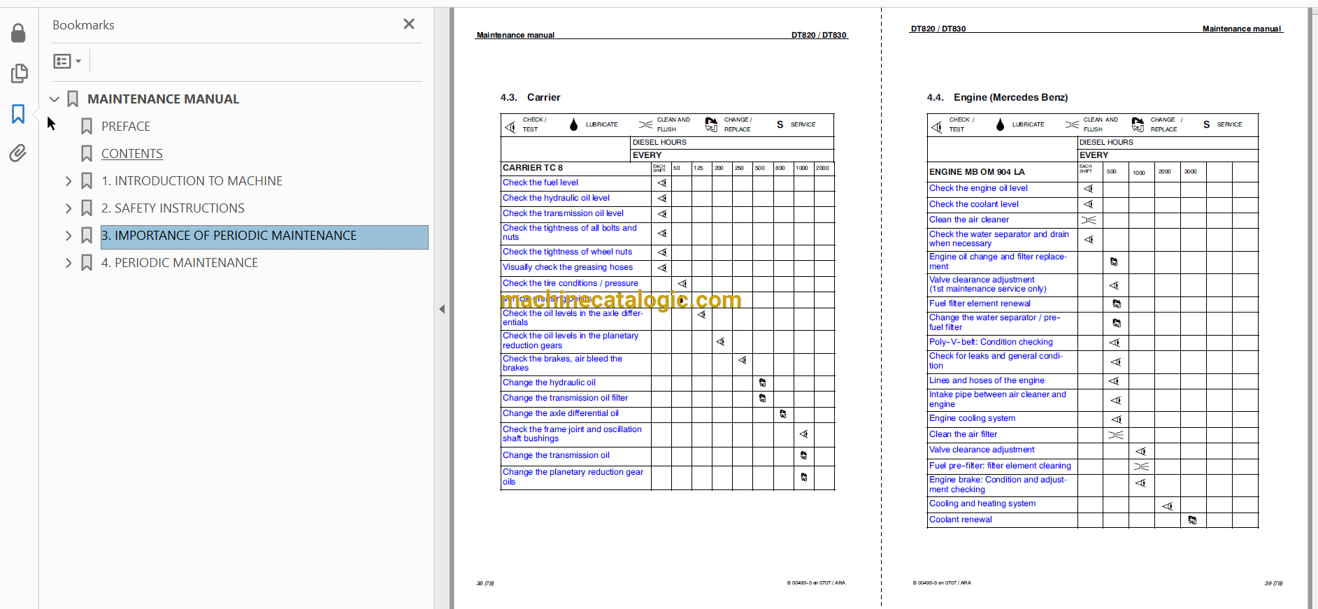
Task: Click 'Poly-V-belt: Condition checking' link
Action: click(991, 342)
